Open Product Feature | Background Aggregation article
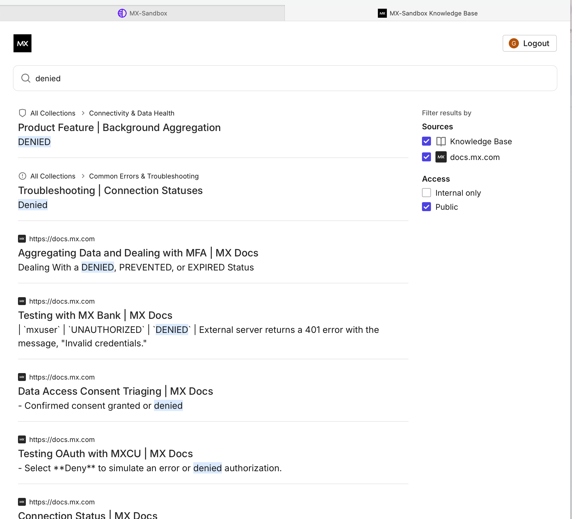The width and height of the screenshot is (572, 519). pyautogui.click(x=119, y=127)
